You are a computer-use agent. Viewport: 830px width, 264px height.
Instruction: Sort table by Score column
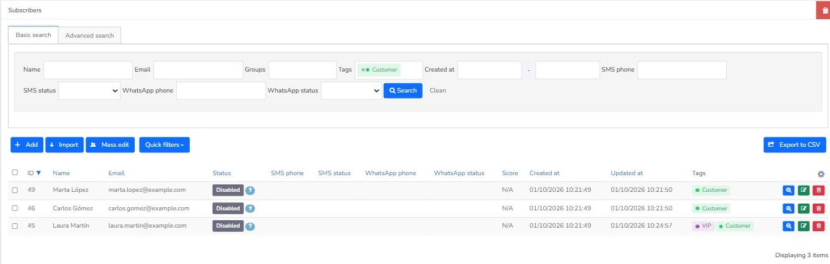click(510, 173)
